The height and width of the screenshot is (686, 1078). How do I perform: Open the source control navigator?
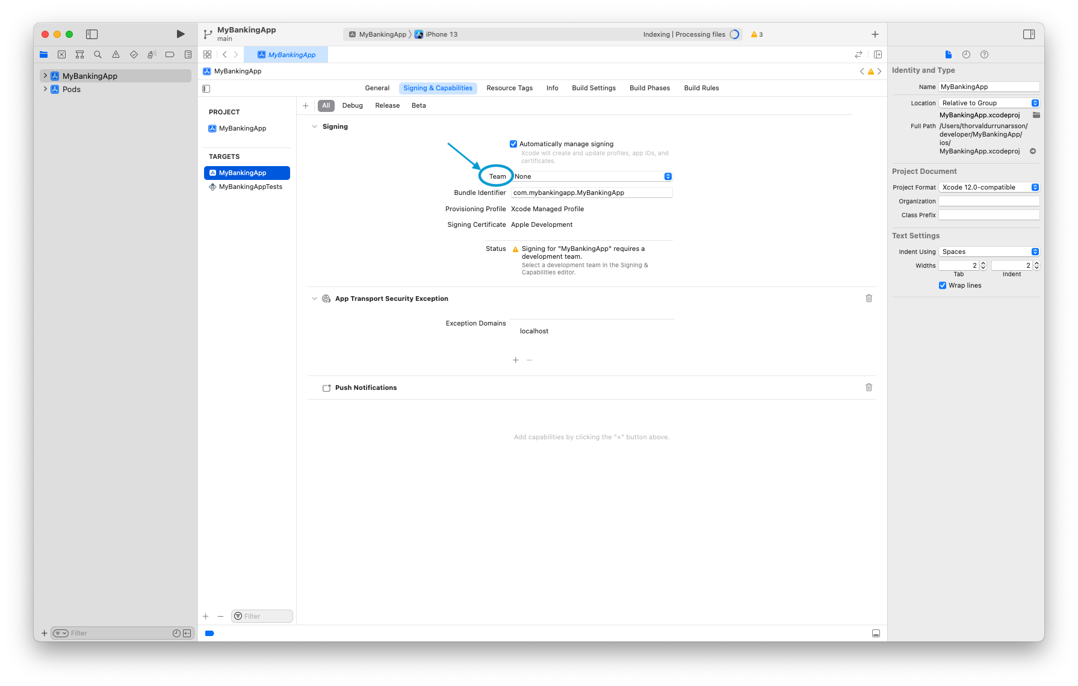pos(61,55)
